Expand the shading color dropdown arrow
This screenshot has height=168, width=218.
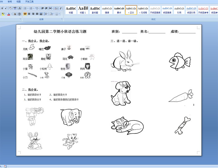(x=54, y=14)
